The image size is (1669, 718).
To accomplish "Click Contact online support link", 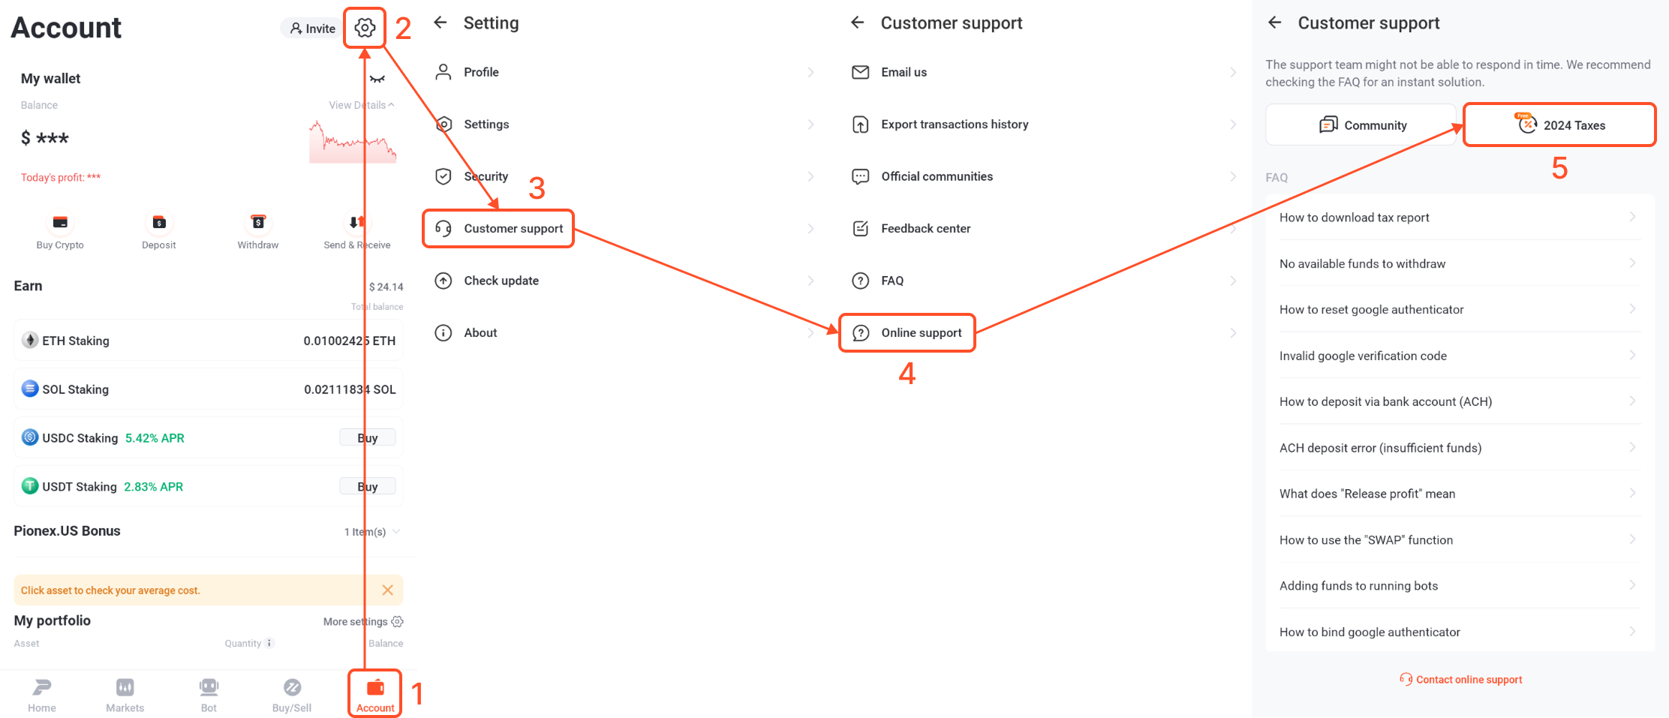I will click(x=1461, y=680).
